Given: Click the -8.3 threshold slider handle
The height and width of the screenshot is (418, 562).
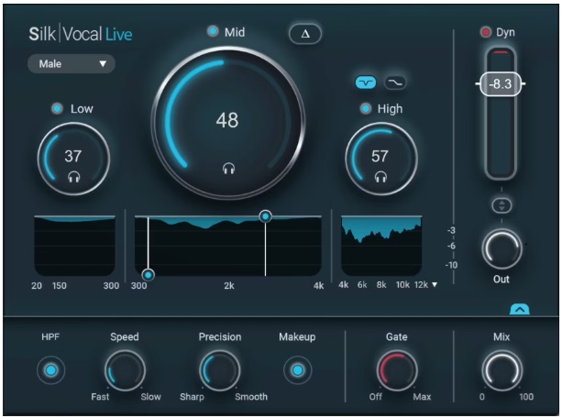Looking at the screenshot, I should click(x=501, y=84).
